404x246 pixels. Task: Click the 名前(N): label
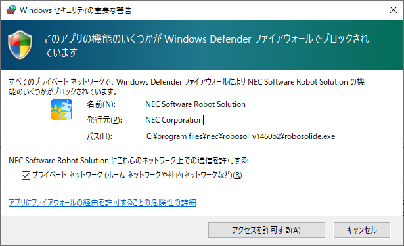point(101,104)
